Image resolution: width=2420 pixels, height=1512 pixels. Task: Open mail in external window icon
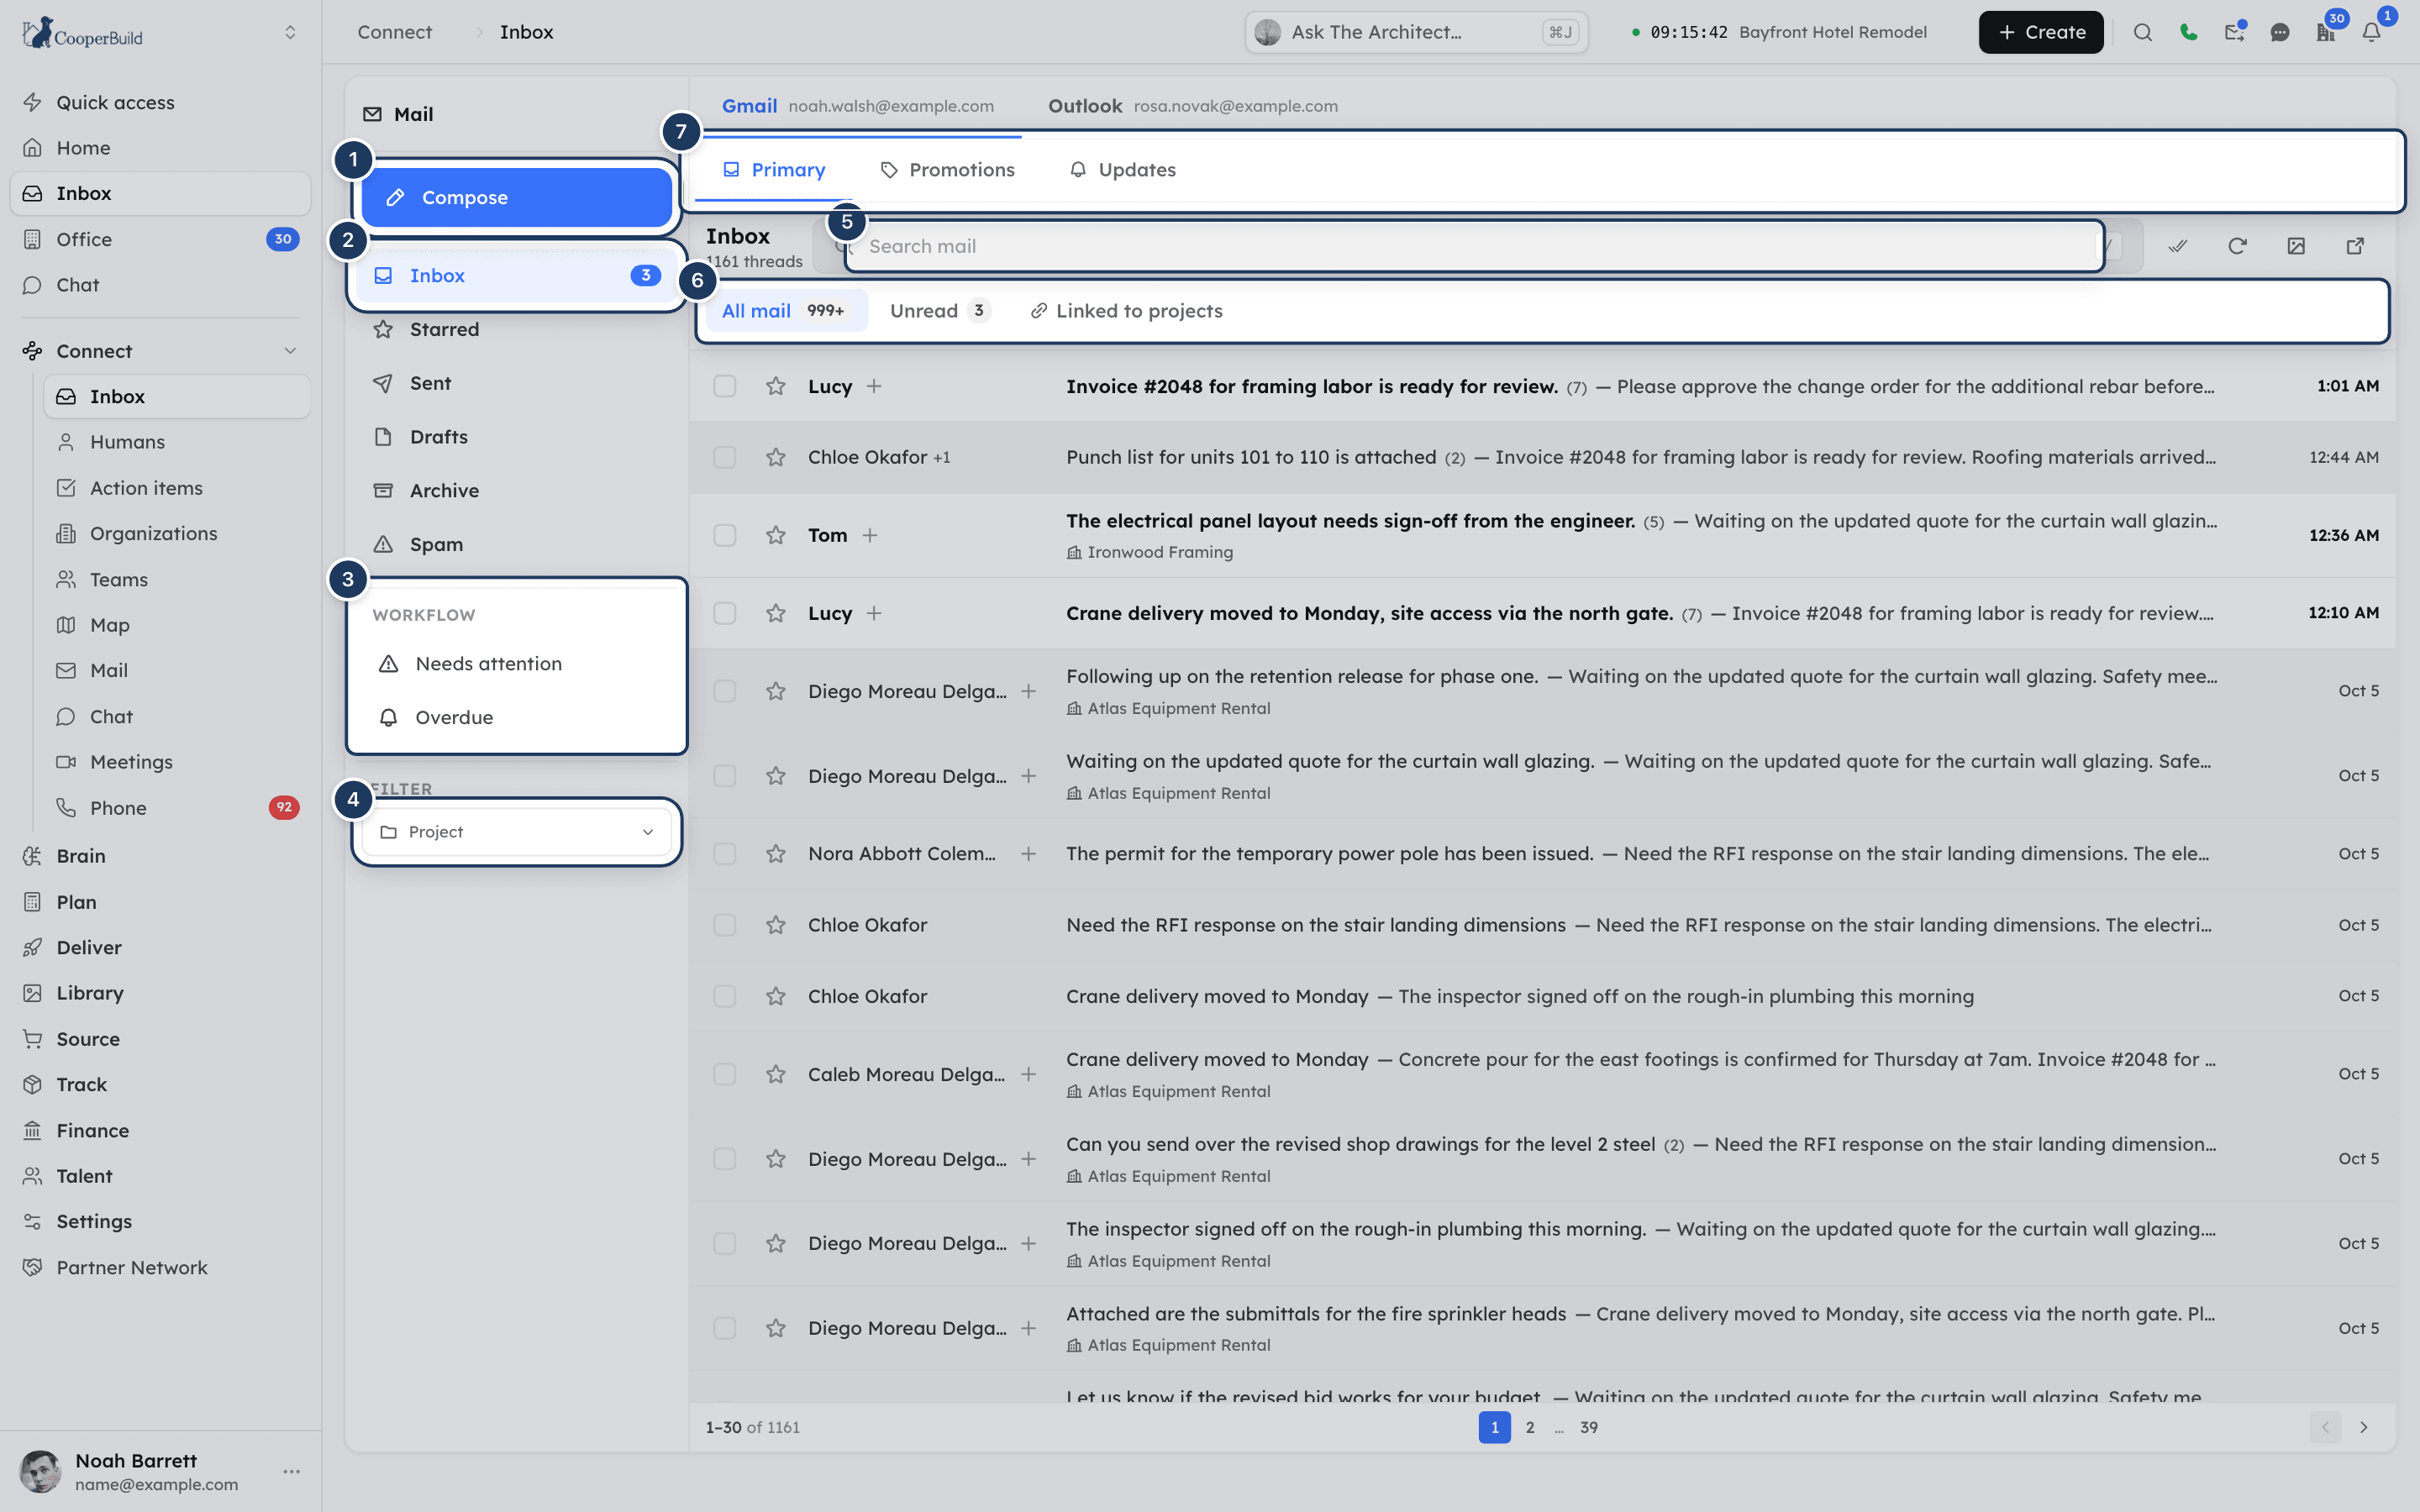(x=2355, y=246)
